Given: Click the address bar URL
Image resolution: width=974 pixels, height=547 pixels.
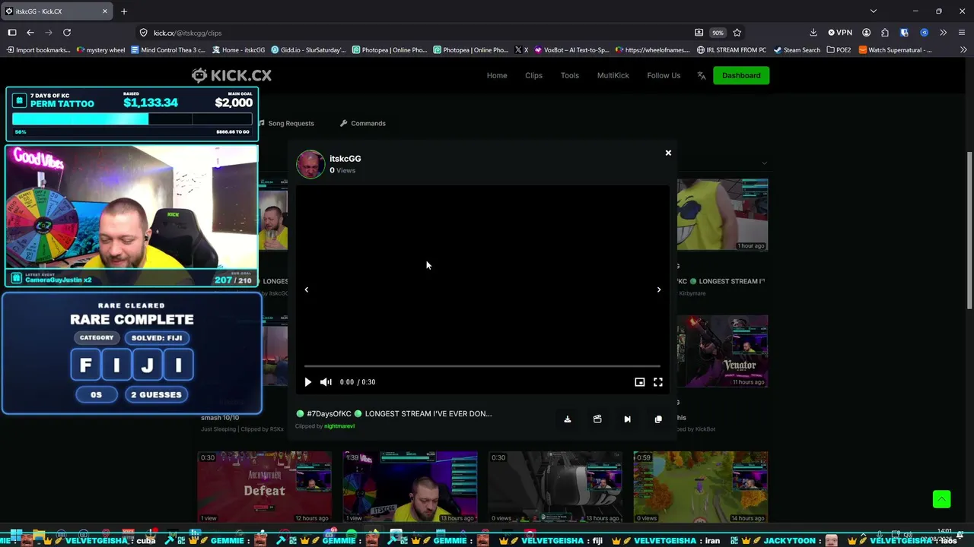Looking at the screenshot, I should point(188,33).
